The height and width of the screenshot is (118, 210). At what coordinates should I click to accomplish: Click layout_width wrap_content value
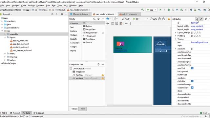(197, 26)
